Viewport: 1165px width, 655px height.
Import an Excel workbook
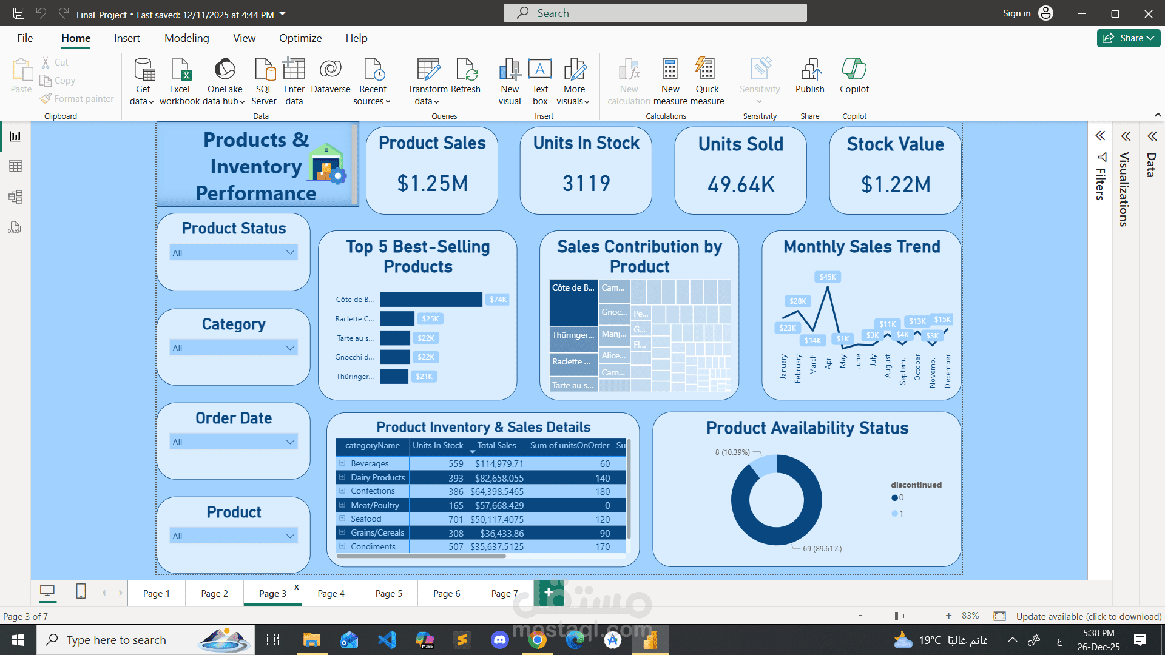pyautogui.click(x=180, y=81)
